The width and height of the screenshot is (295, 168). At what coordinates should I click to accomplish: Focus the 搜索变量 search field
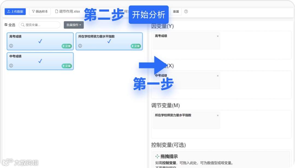(x=40, y=25)
